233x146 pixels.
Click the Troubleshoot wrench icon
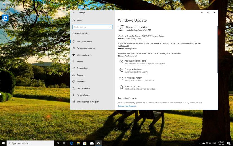click(x=74, y=68)
